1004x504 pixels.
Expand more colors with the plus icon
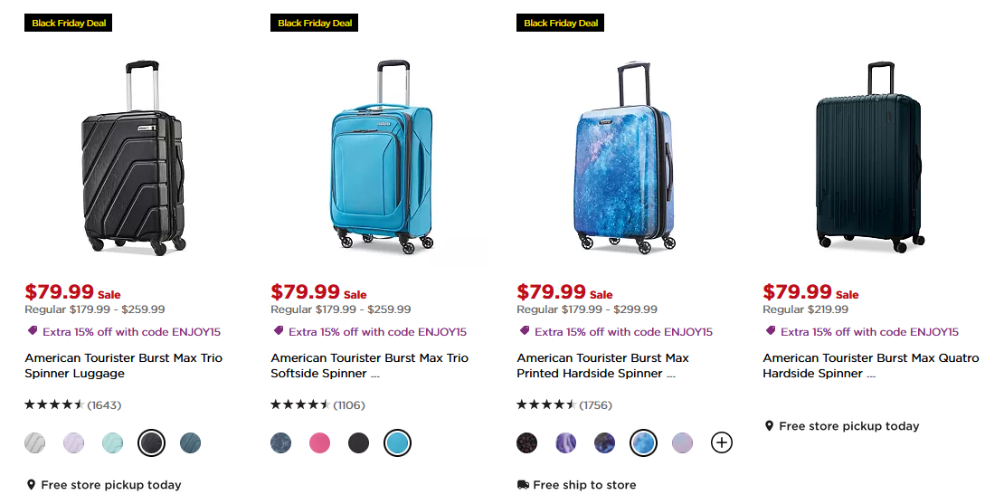click(x=721, y=442)
